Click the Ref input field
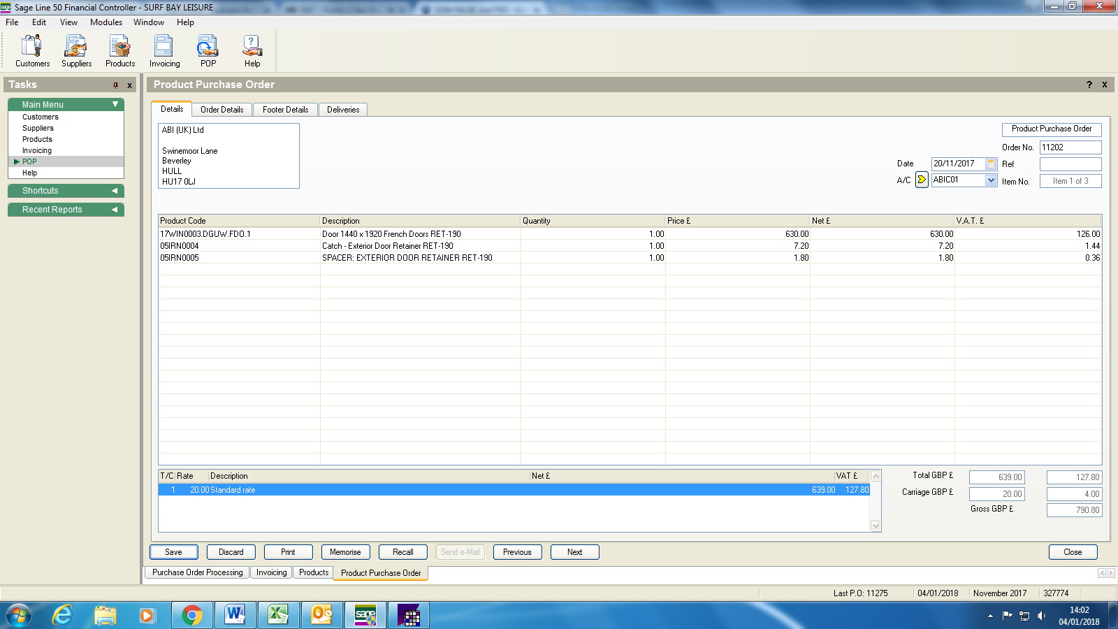The height and width of the screenshot is (629, 1118). 1070,164
